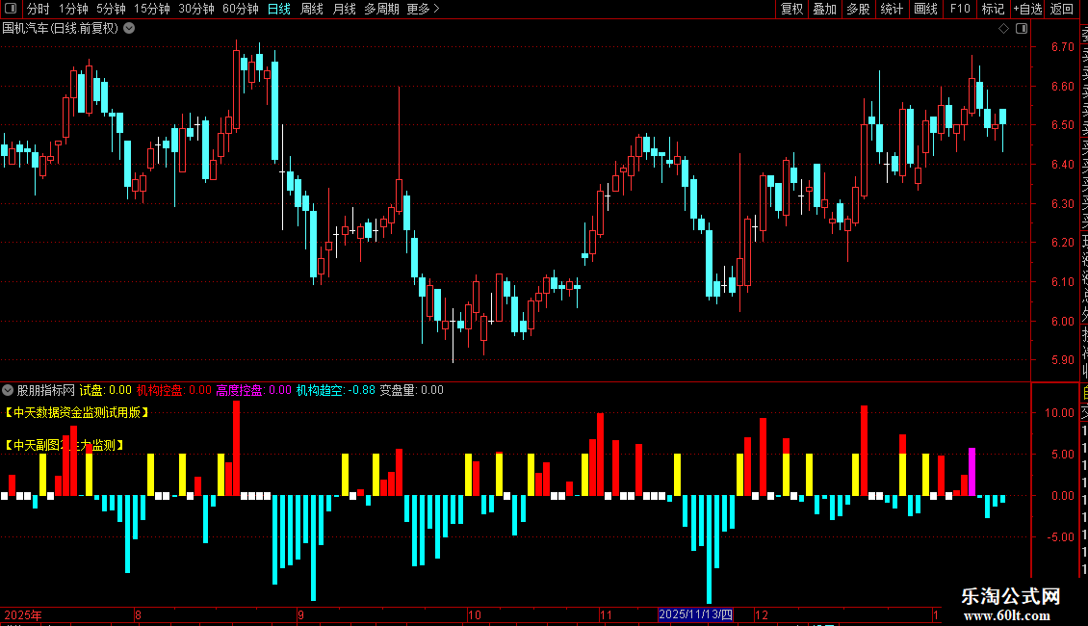Image resolution: width=1088 pixels, height=626 pixels.
Task: Open dropdown next to 国机汽车(日线.前复权)
Action: (129, 29)
